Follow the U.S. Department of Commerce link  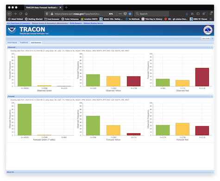coord(19,23)
